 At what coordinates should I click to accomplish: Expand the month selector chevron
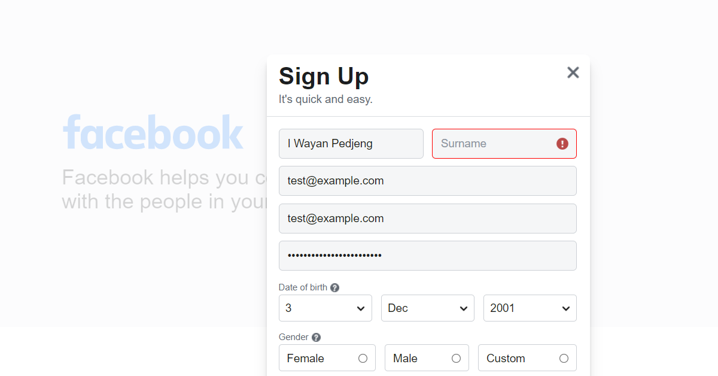463,308
